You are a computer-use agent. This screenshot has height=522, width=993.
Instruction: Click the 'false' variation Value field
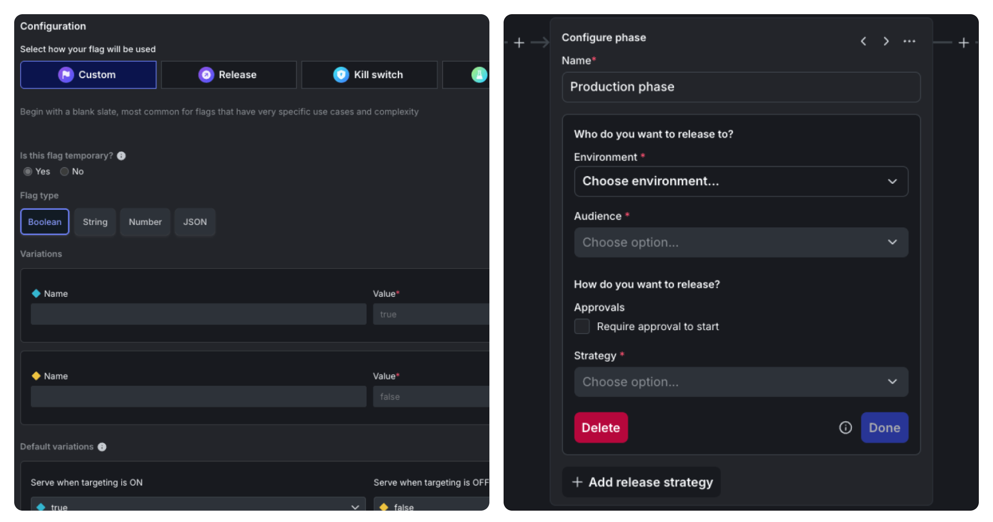click(x=431, y=397)
